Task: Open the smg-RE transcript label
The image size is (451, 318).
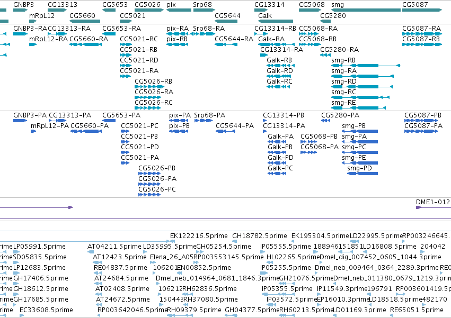Action: 343,103
